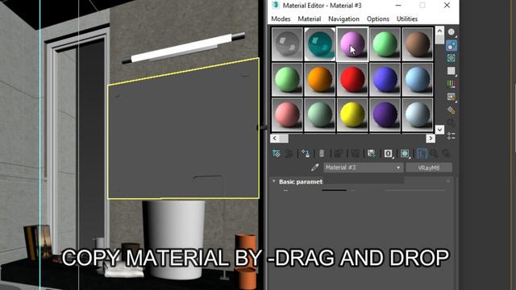Screen dimensions: 516x290
Task: Click Reset Map/Mtl to Default trash icon
Action: (x=322, y=154)
